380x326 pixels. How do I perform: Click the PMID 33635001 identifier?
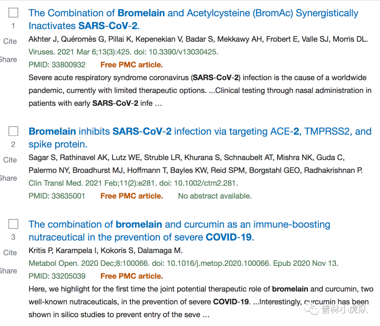point(57,196)
